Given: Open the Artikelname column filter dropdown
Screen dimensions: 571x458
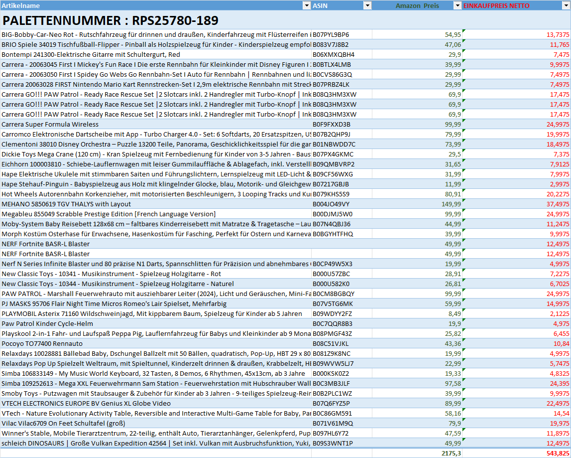Looking at the screenshot, I should pyautogui.click(x=307, y=5).
